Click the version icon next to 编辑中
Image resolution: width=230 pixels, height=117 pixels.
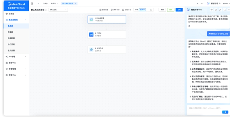coord(151,10)
